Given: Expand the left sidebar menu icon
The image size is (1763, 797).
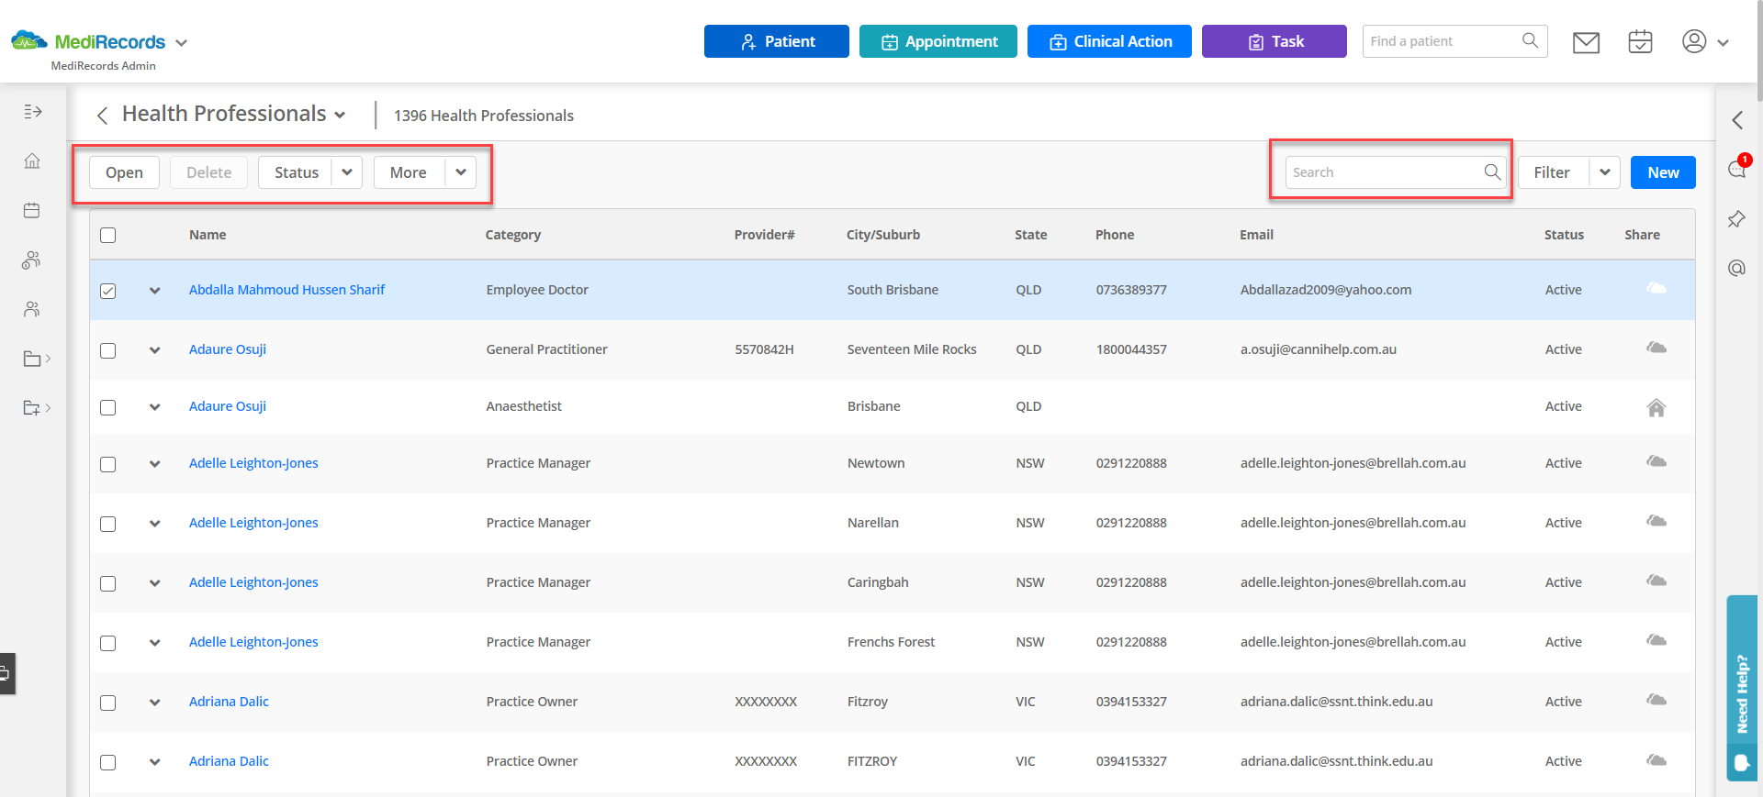Looking at the screenshot, I should (x=33, y=112).
